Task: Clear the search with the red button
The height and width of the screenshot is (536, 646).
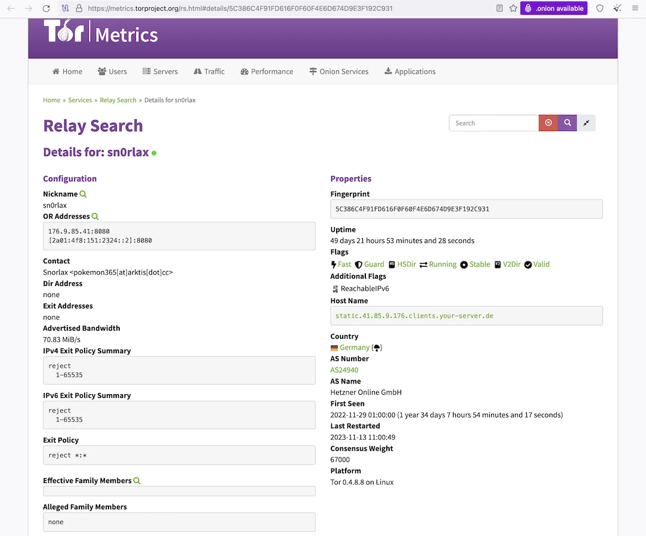Action: (x=548, y=123)
